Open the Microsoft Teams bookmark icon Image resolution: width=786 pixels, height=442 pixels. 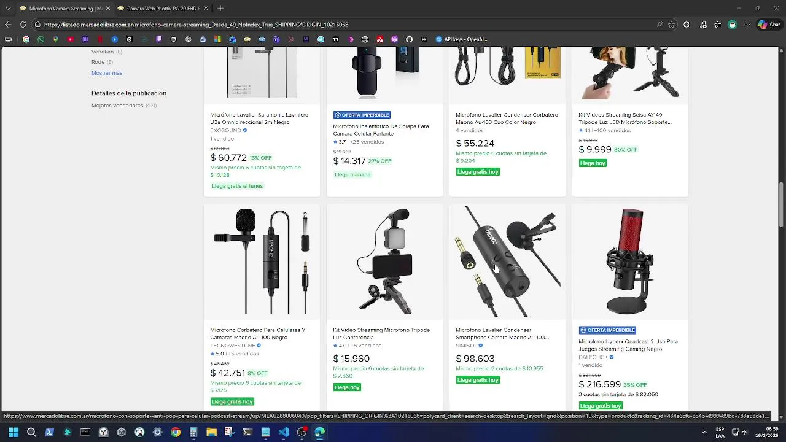pos(276,39)
